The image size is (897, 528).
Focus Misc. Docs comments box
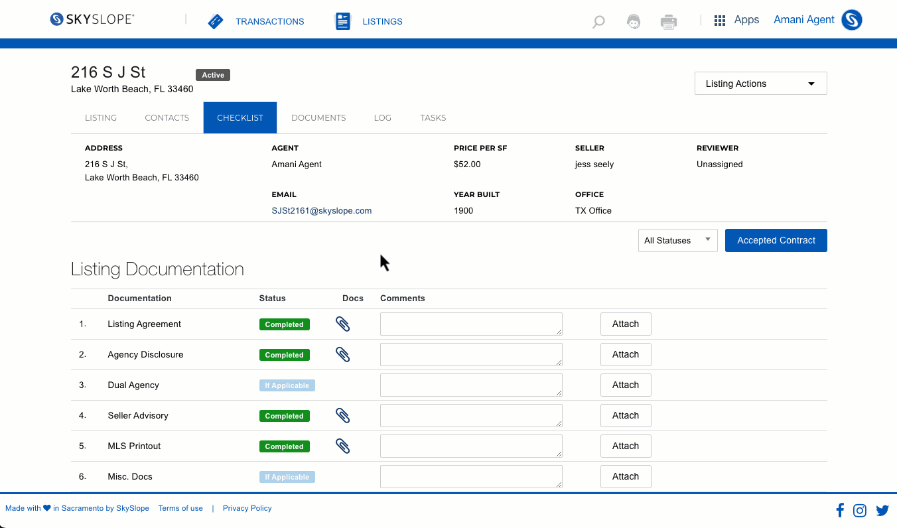471,476
